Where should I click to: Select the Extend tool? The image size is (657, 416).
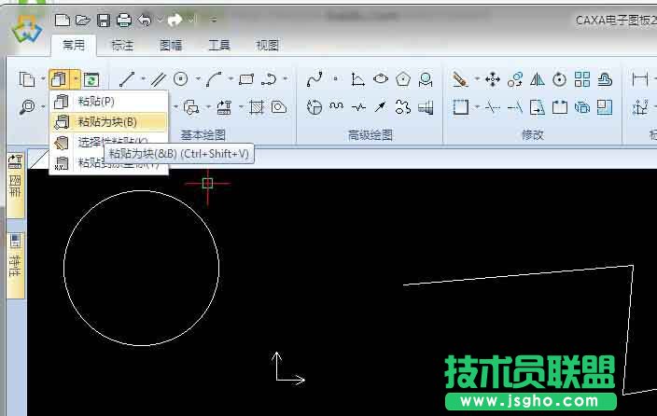click(x=515, y=107)
